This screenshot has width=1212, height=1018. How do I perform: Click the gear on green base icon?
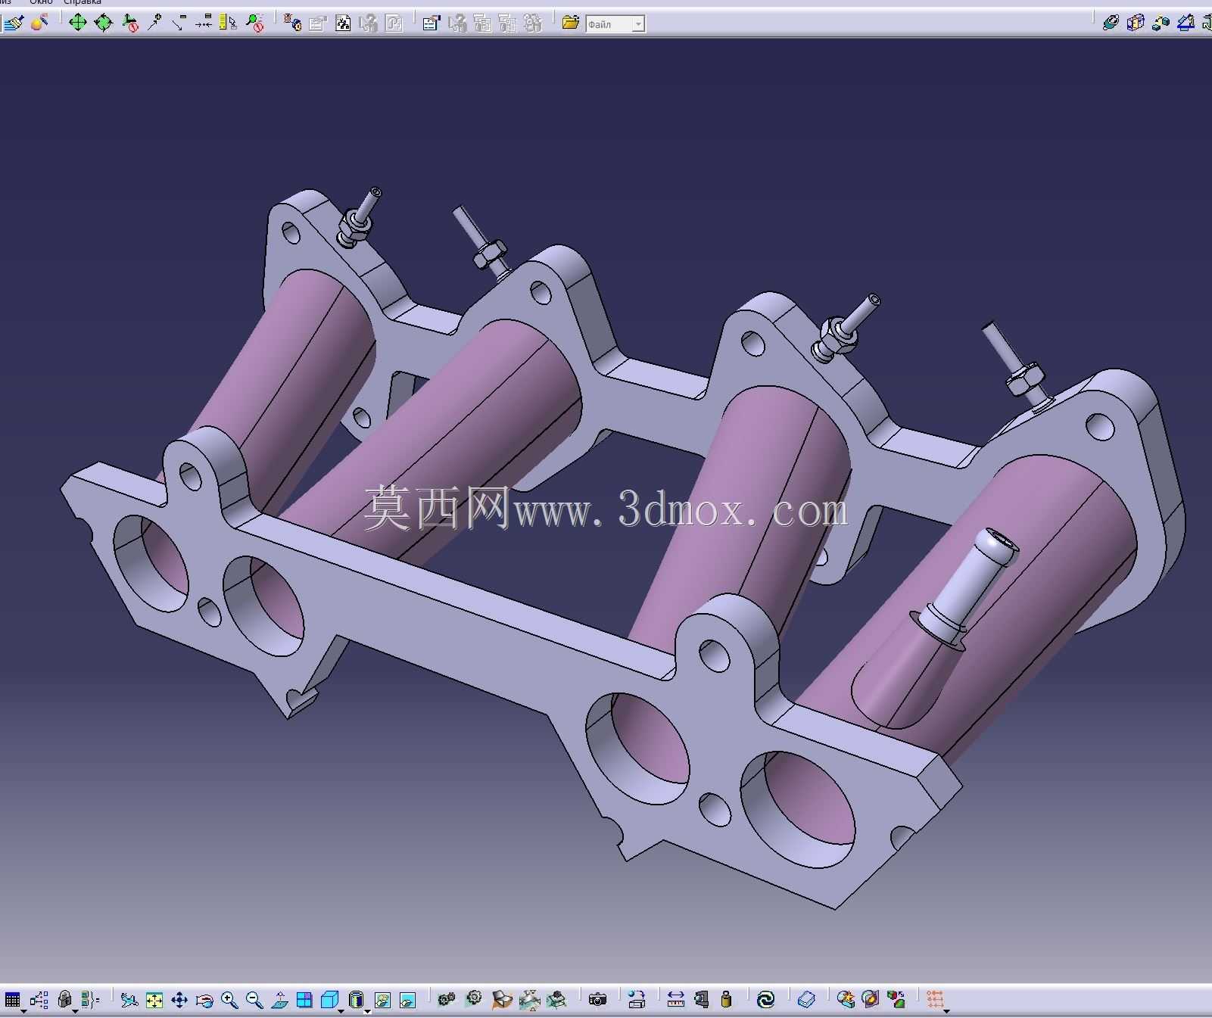pyautogui.click(x=556, y=1000)
